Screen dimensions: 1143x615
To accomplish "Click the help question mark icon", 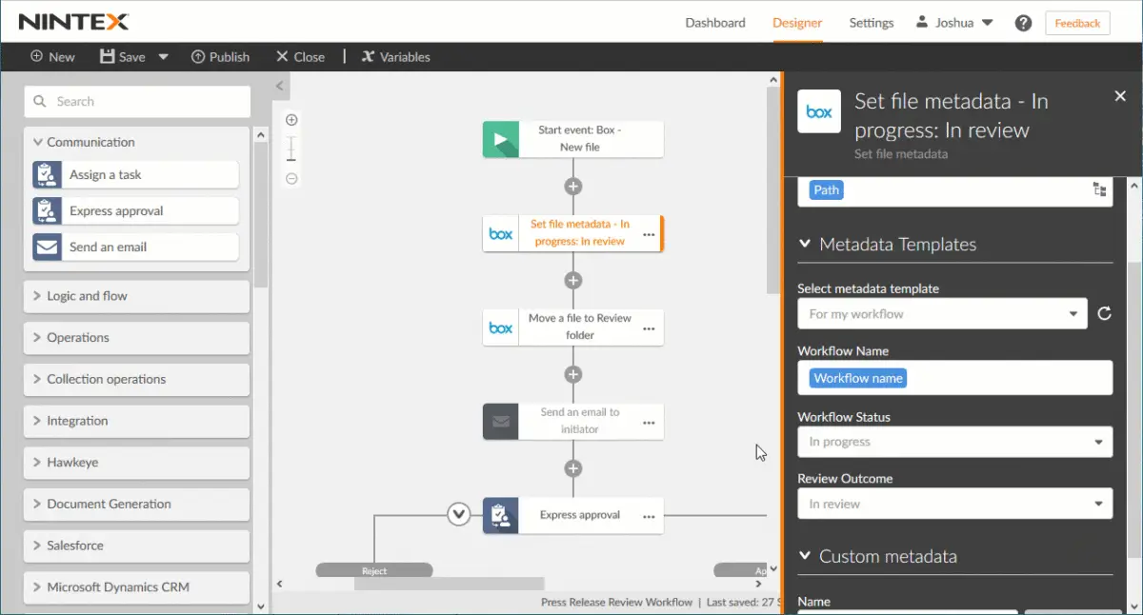I will pos(1023,23).
